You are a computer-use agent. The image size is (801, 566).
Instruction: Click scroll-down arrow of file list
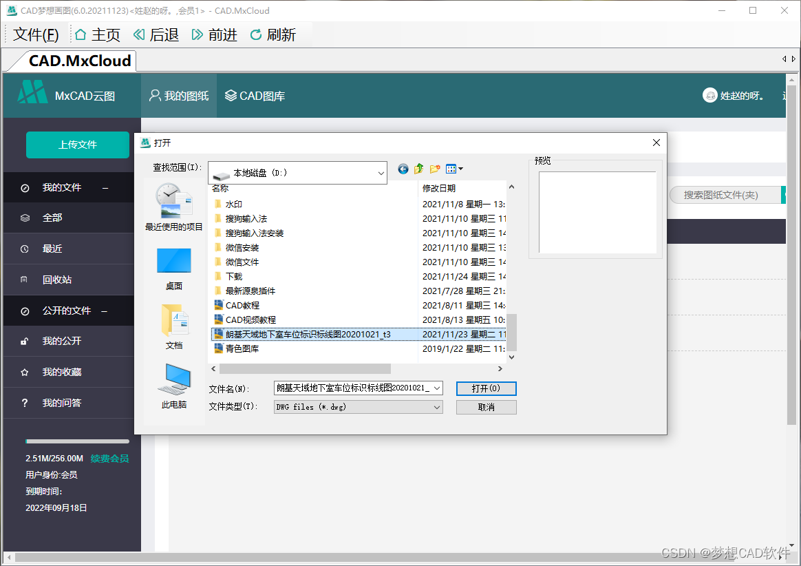[x=511, y=357]
